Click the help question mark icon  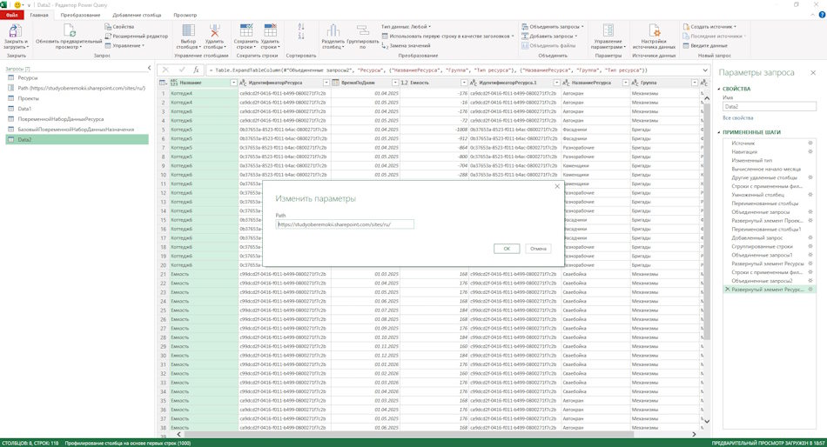pyautogui.click(x=822, y=15)
